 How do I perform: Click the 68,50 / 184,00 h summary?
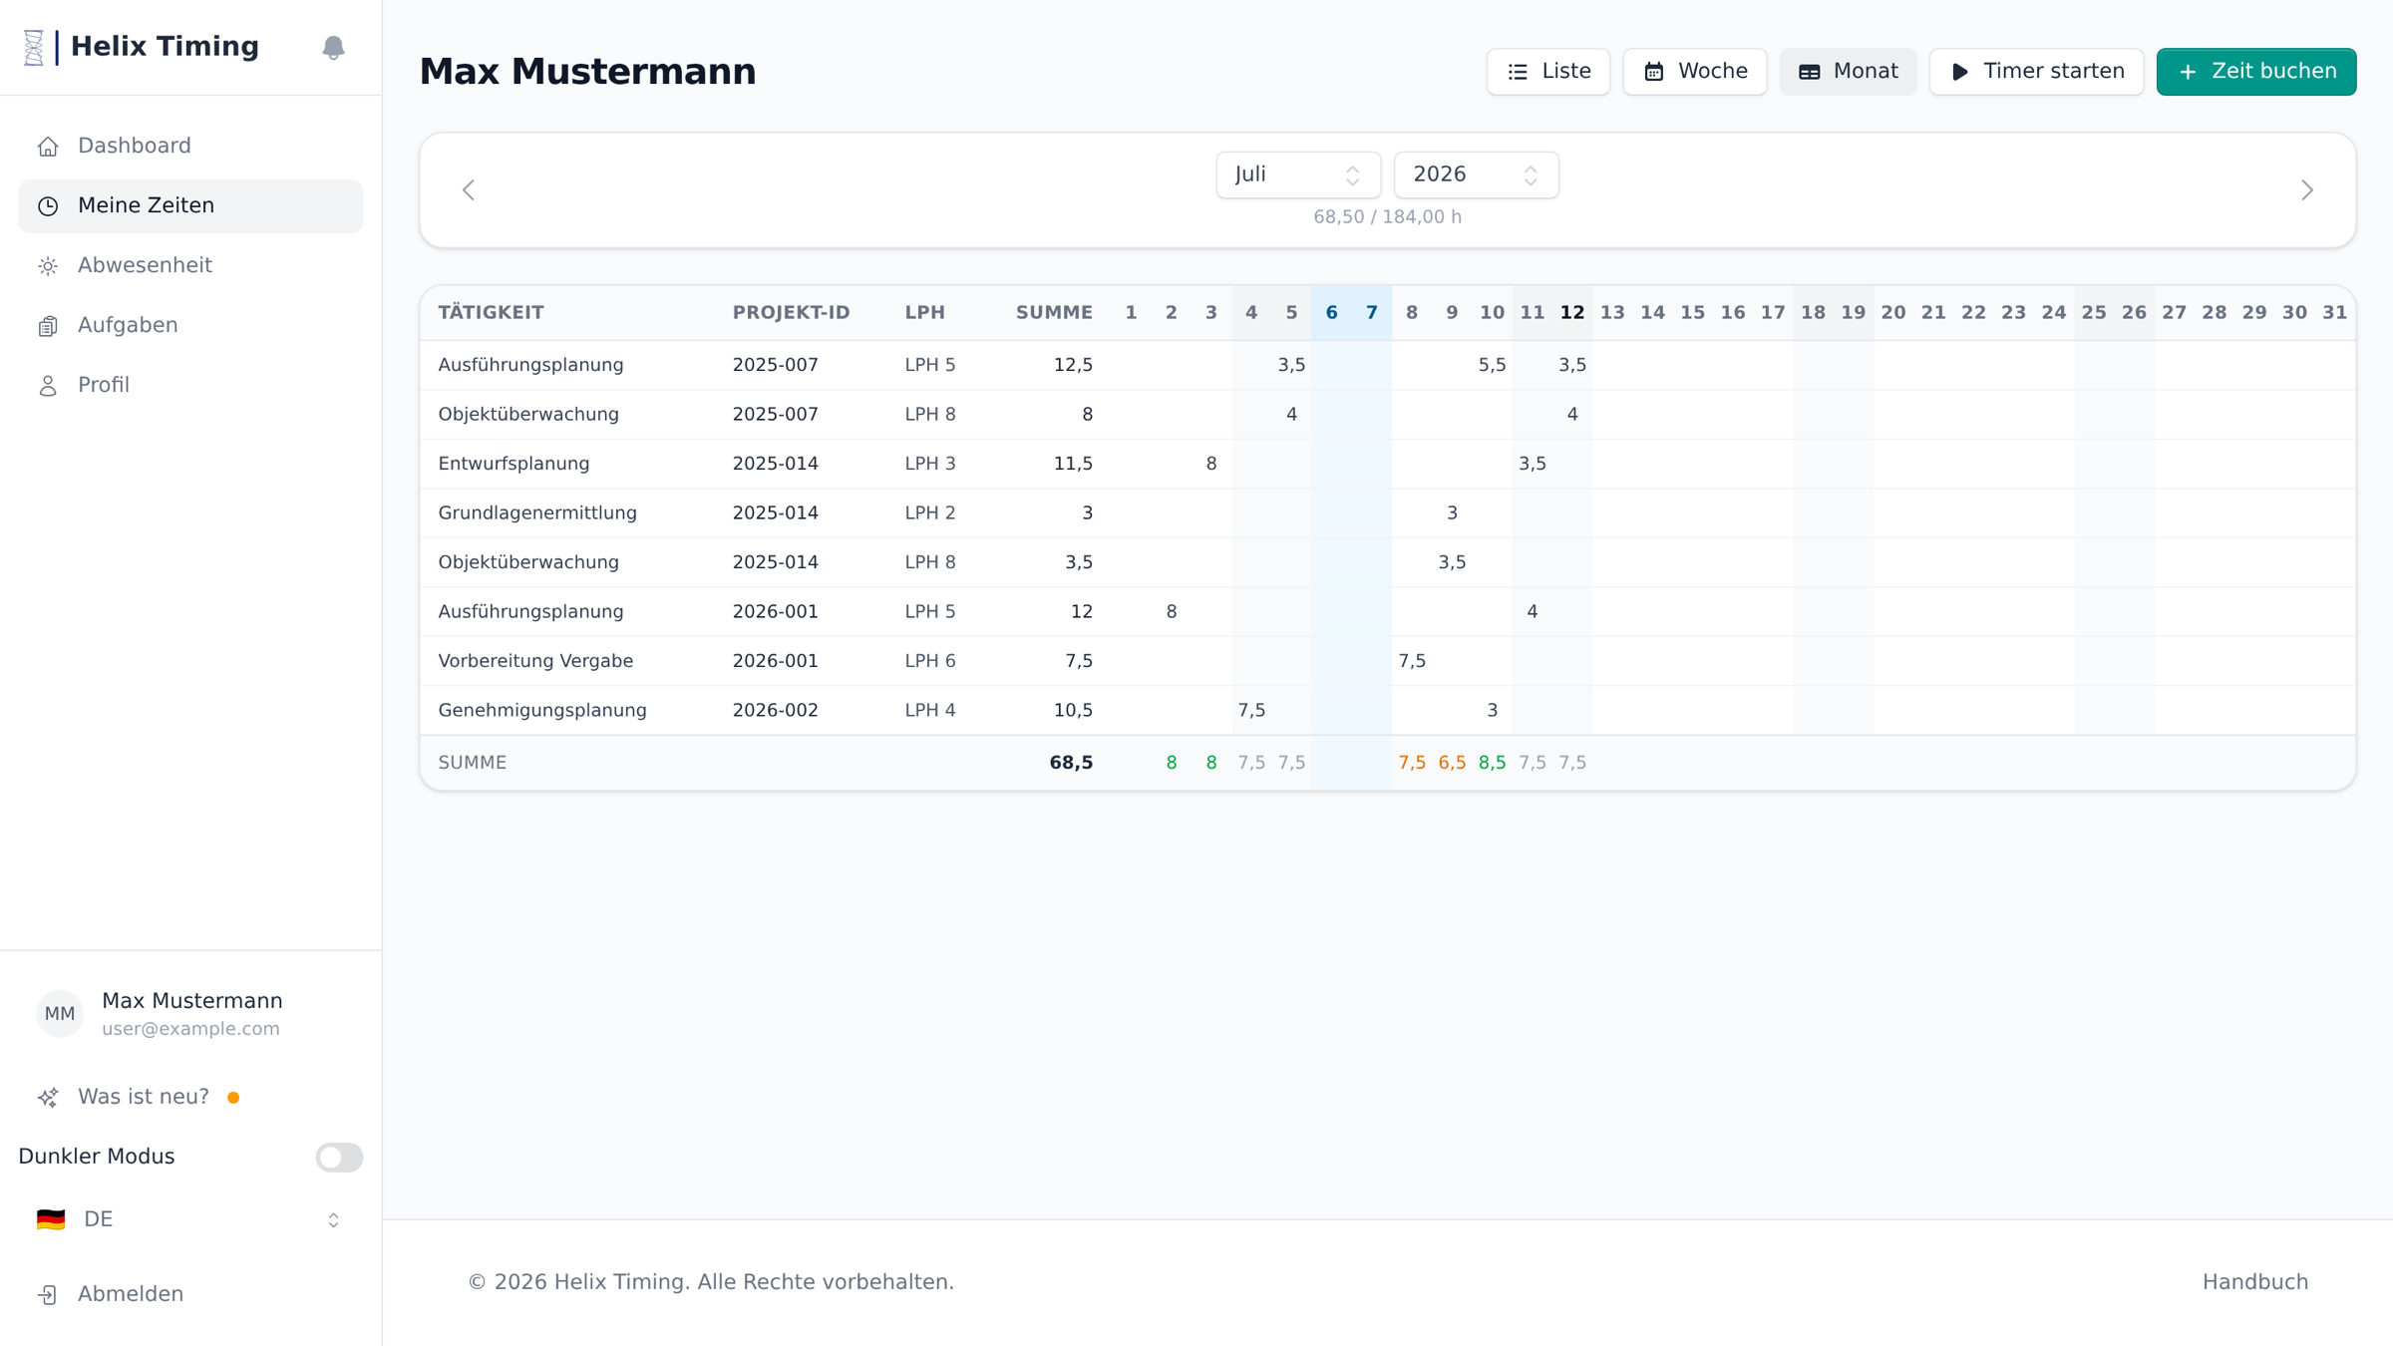[x=1387, y=217]
